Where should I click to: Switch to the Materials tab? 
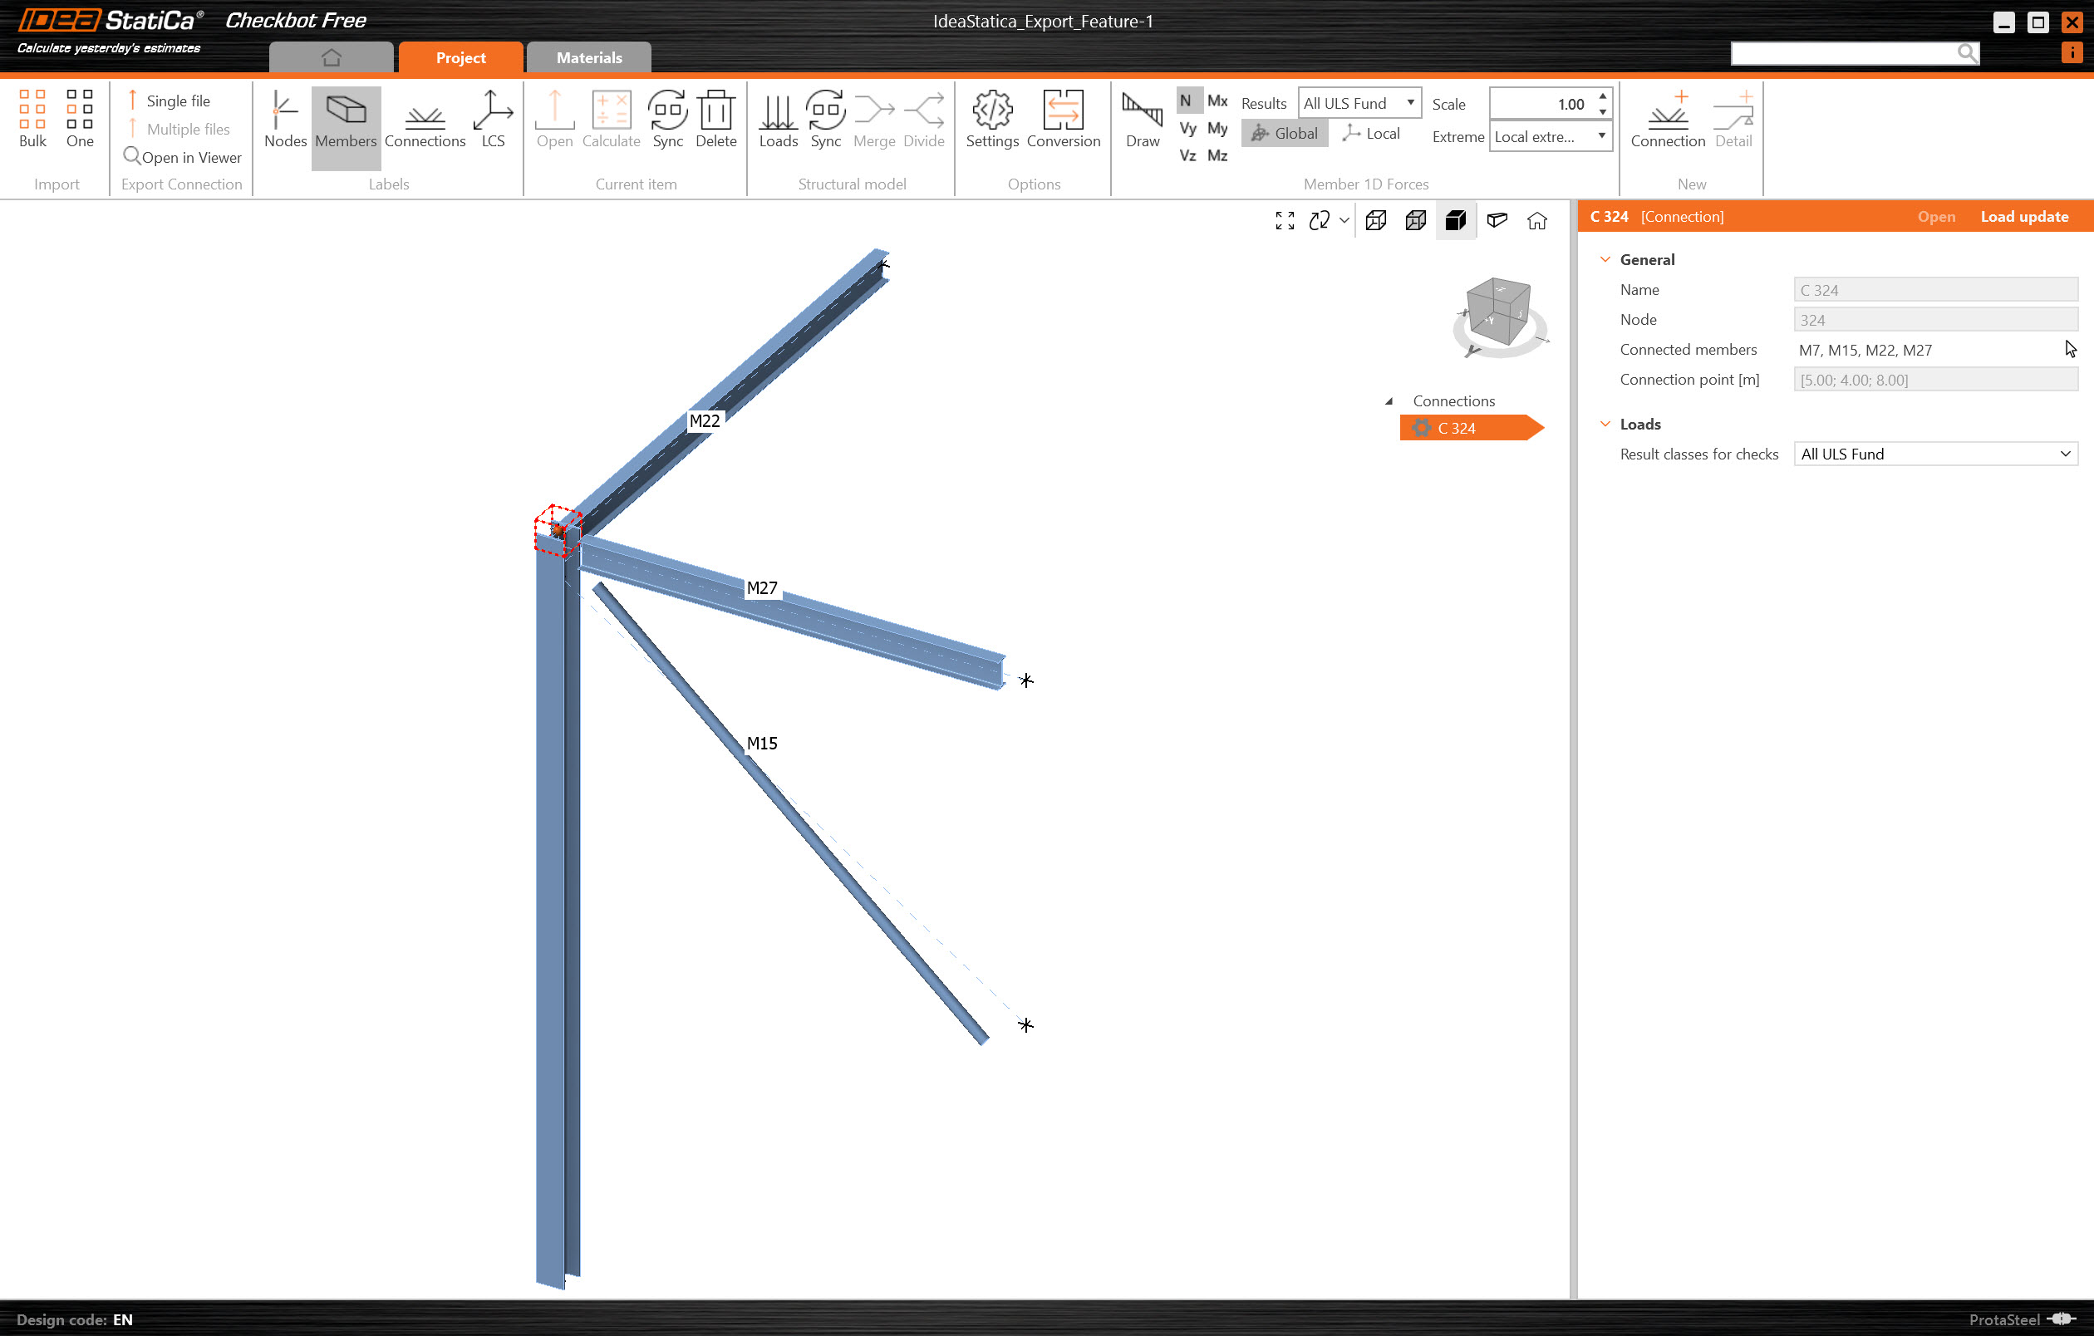(x=588, y=58)
